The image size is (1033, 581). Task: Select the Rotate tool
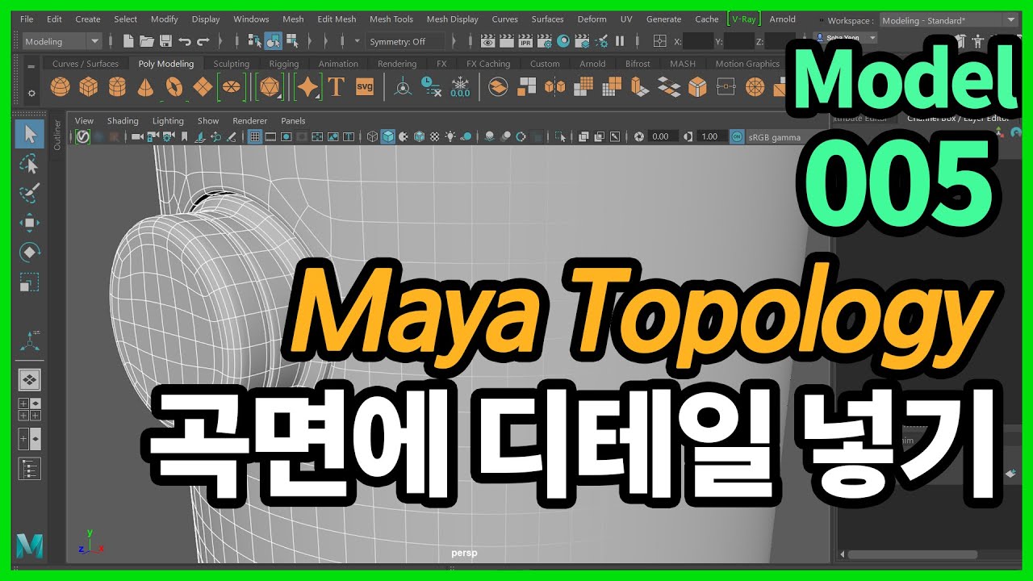30,253
